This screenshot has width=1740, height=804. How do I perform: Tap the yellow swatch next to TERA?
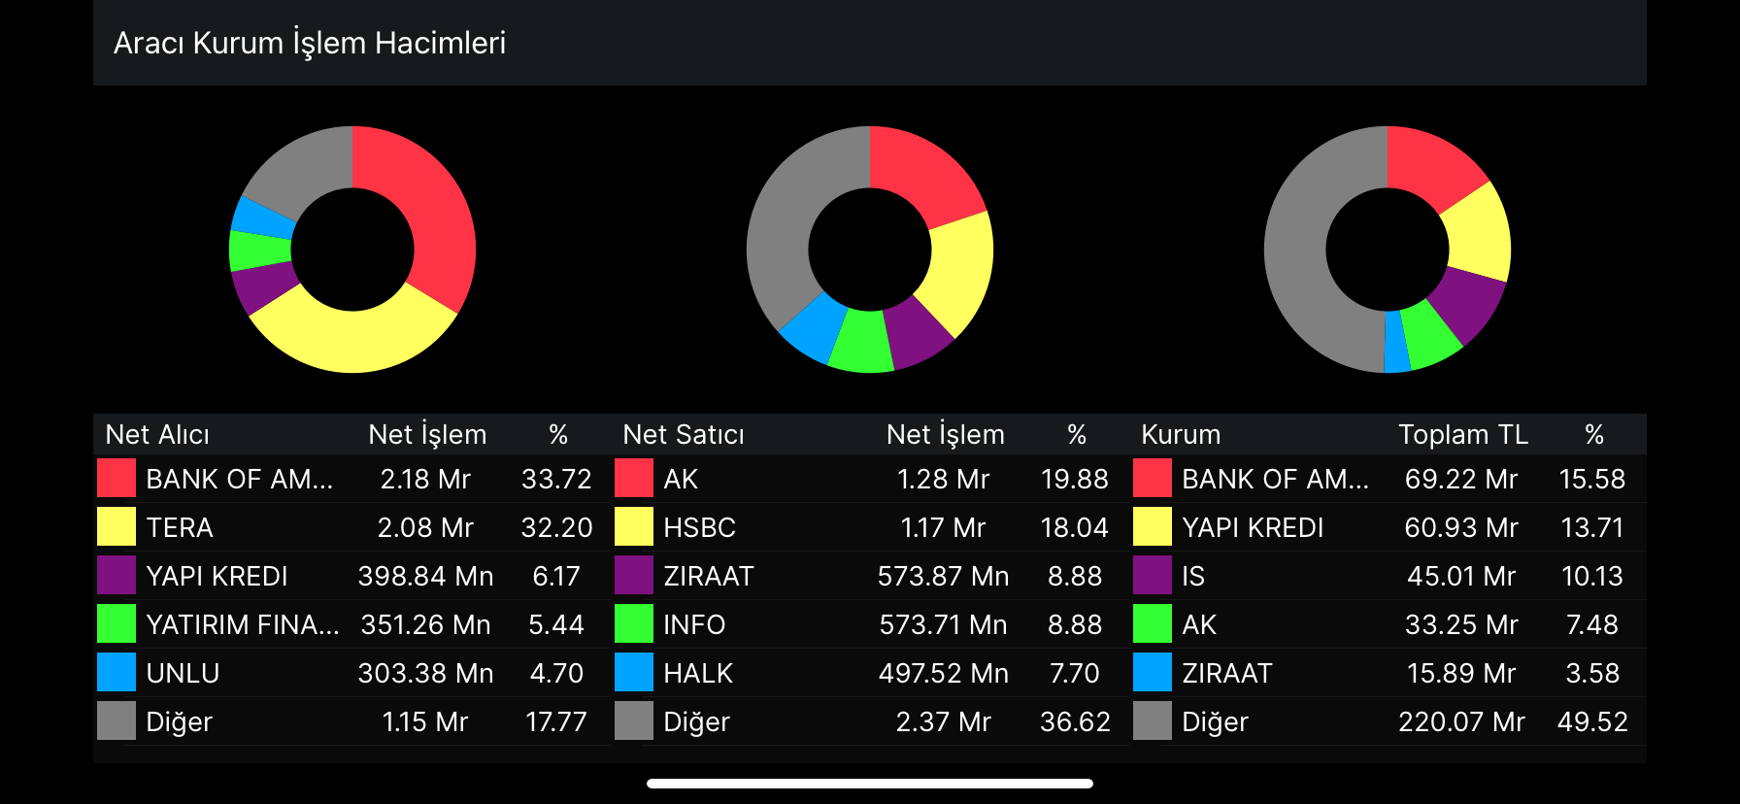tap(117, 527)
